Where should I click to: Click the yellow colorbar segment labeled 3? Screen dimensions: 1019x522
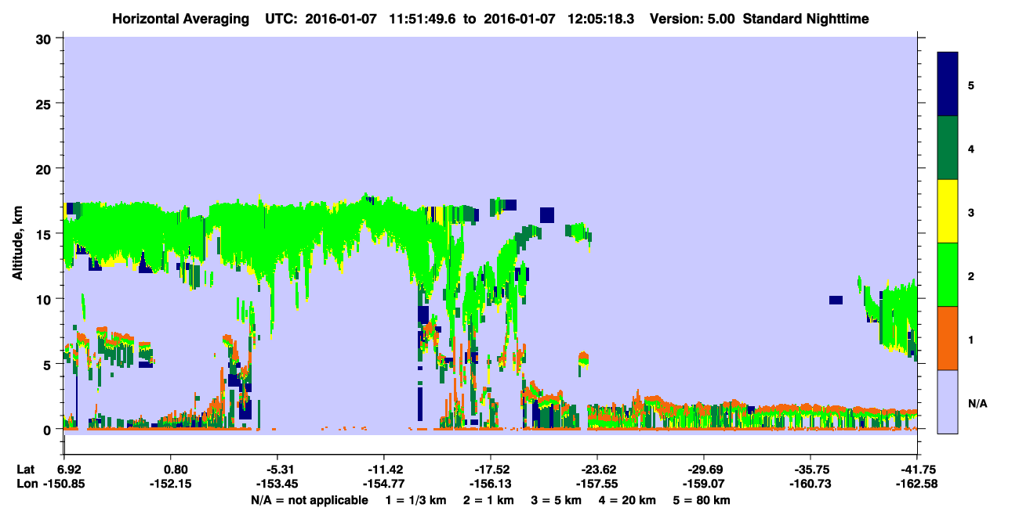pyautogui.click(x=948, y=211)
